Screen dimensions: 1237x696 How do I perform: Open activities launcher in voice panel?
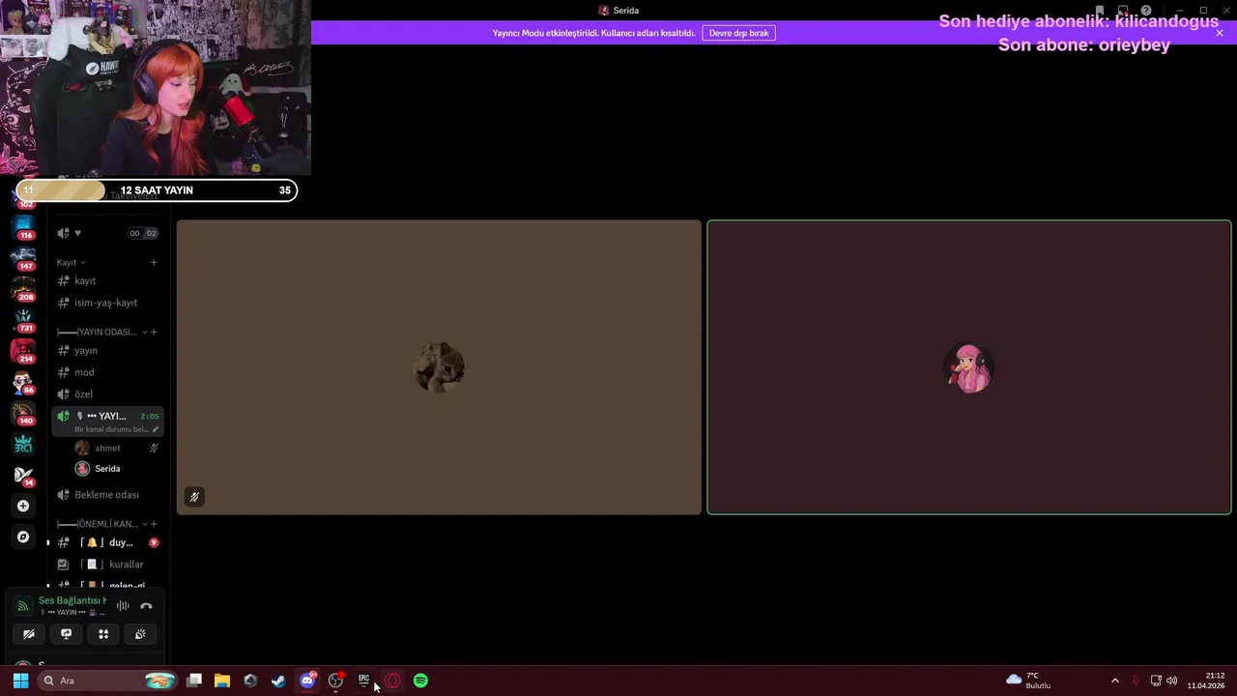[103, 634]
